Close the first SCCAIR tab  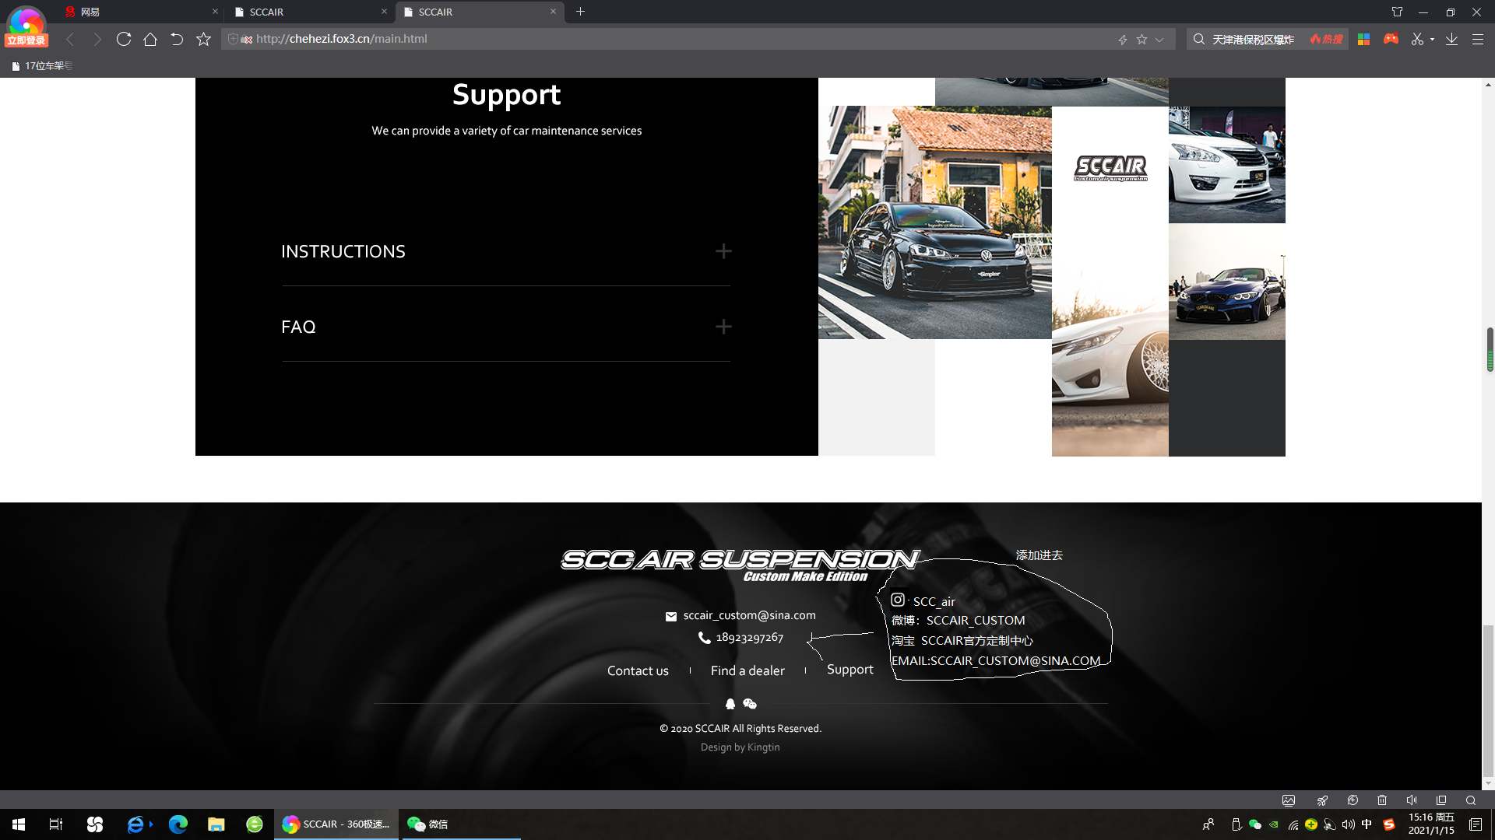384,12
